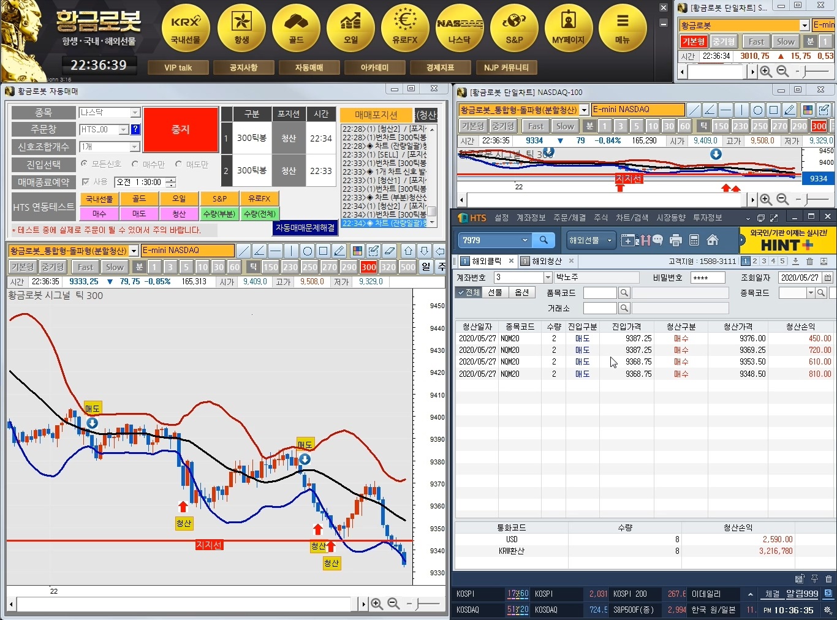Open the 설정 menu in HTS

coord(502,217)
